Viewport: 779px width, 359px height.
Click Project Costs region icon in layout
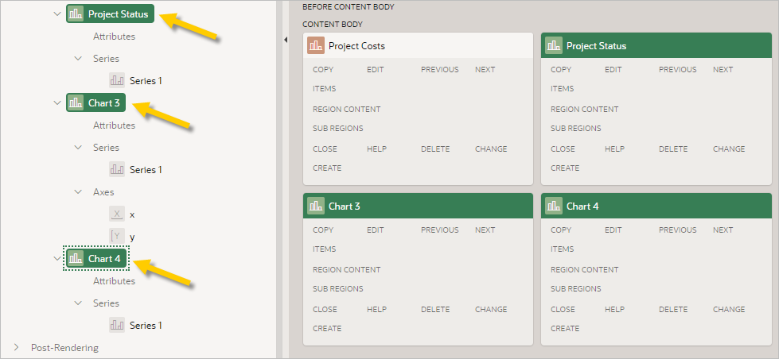316,45
